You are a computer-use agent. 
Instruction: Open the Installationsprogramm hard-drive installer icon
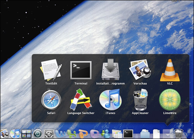pyautogui.click(x=110, y=70)
